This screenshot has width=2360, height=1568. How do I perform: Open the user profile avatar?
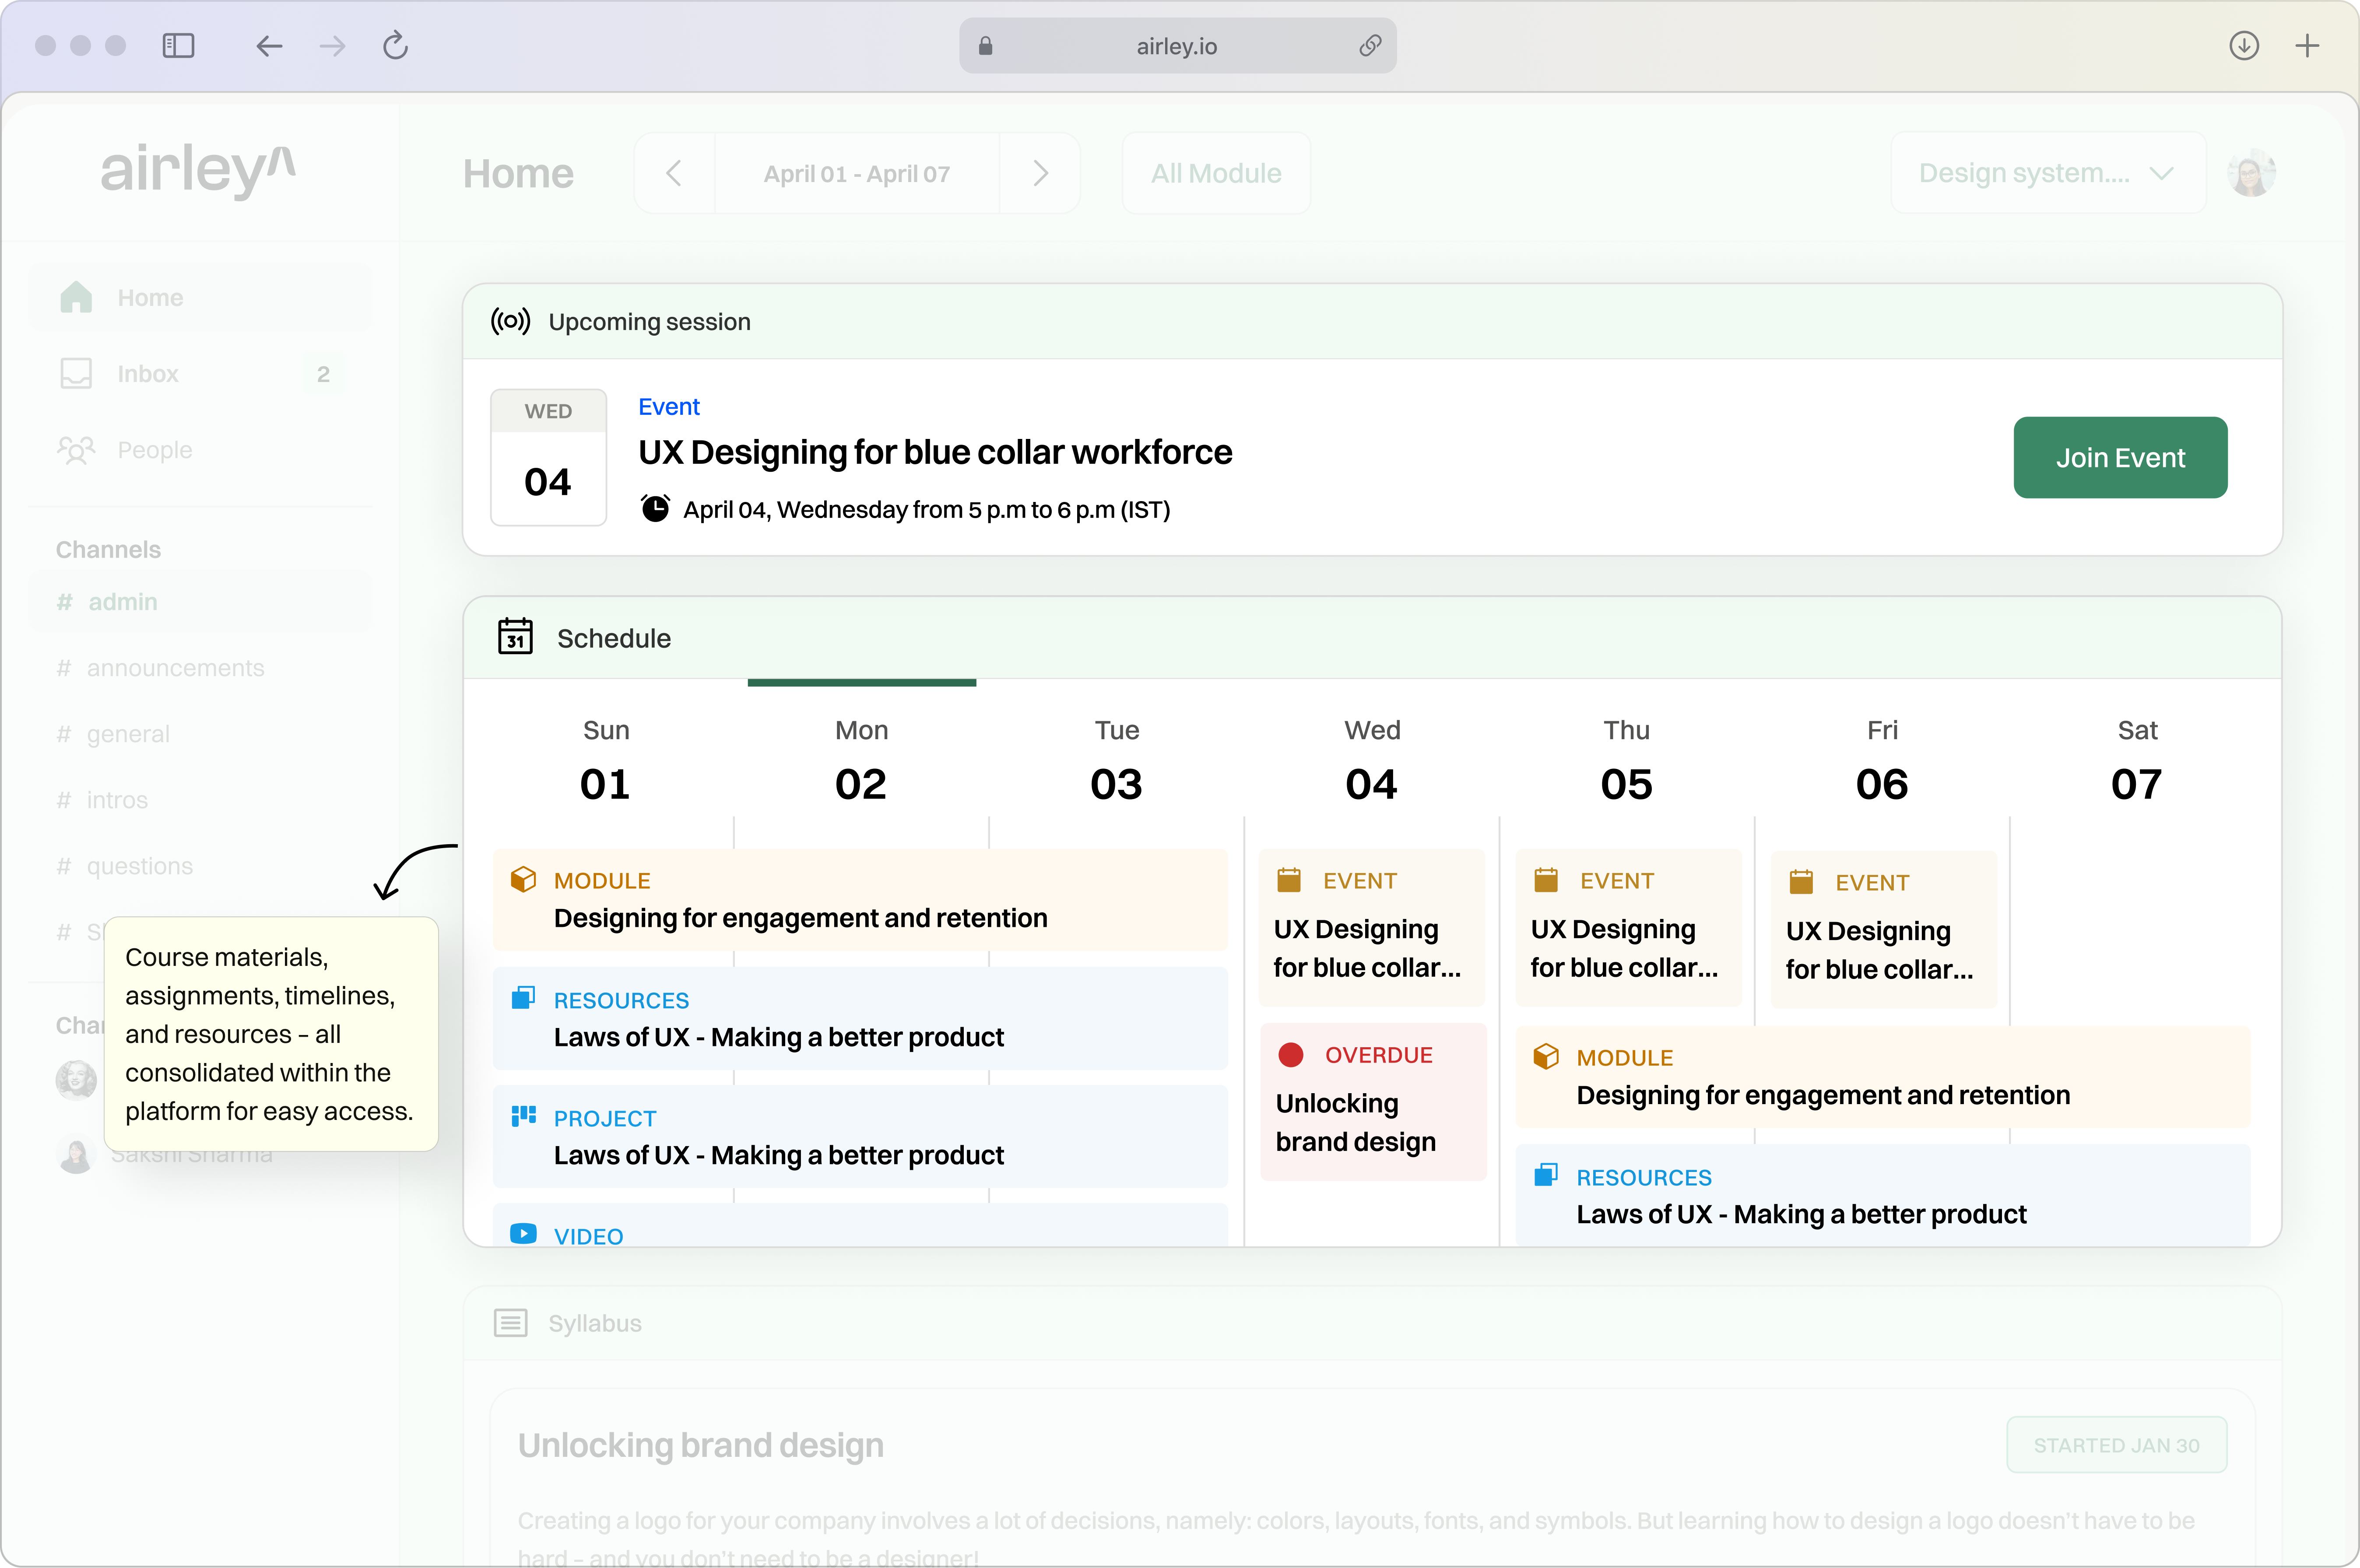[x=2251, y=173]
